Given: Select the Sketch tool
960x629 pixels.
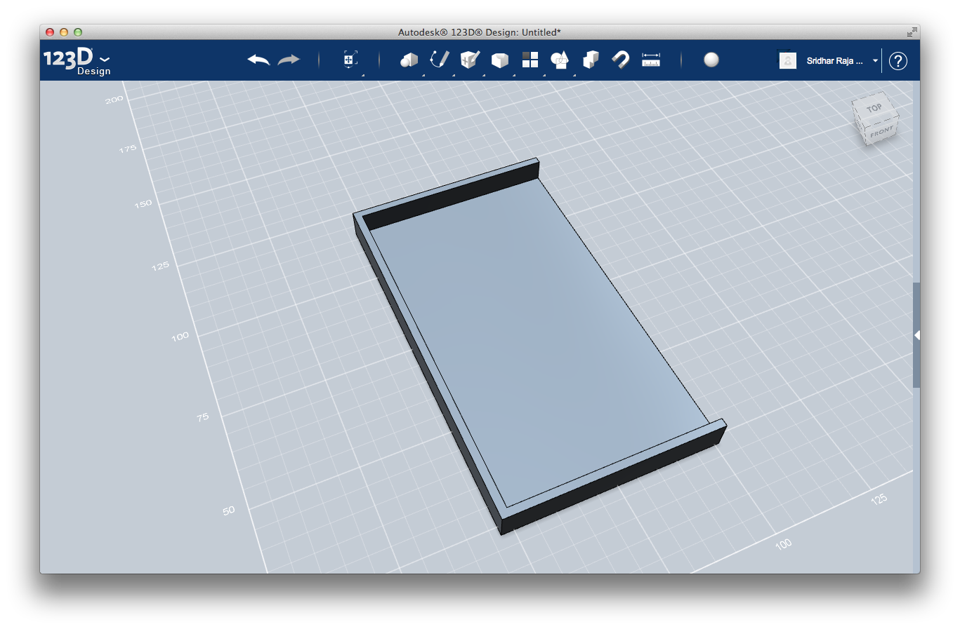Looking at the screenshot, I should coord(440,60).
